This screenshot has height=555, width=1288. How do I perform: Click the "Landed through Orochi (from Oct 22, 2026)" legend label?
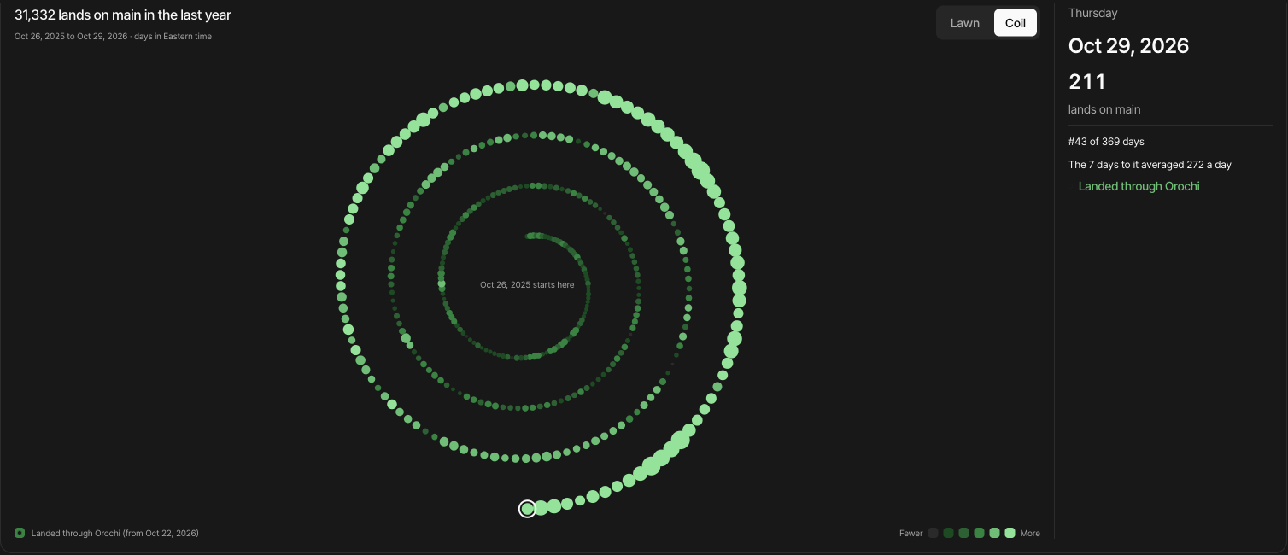tap(115, 533)
